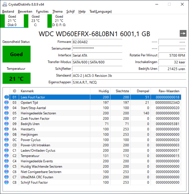The image size is (189, 194).
Task: Click status orb for Power-Uit Intrekken
Action: click(6, 145)
